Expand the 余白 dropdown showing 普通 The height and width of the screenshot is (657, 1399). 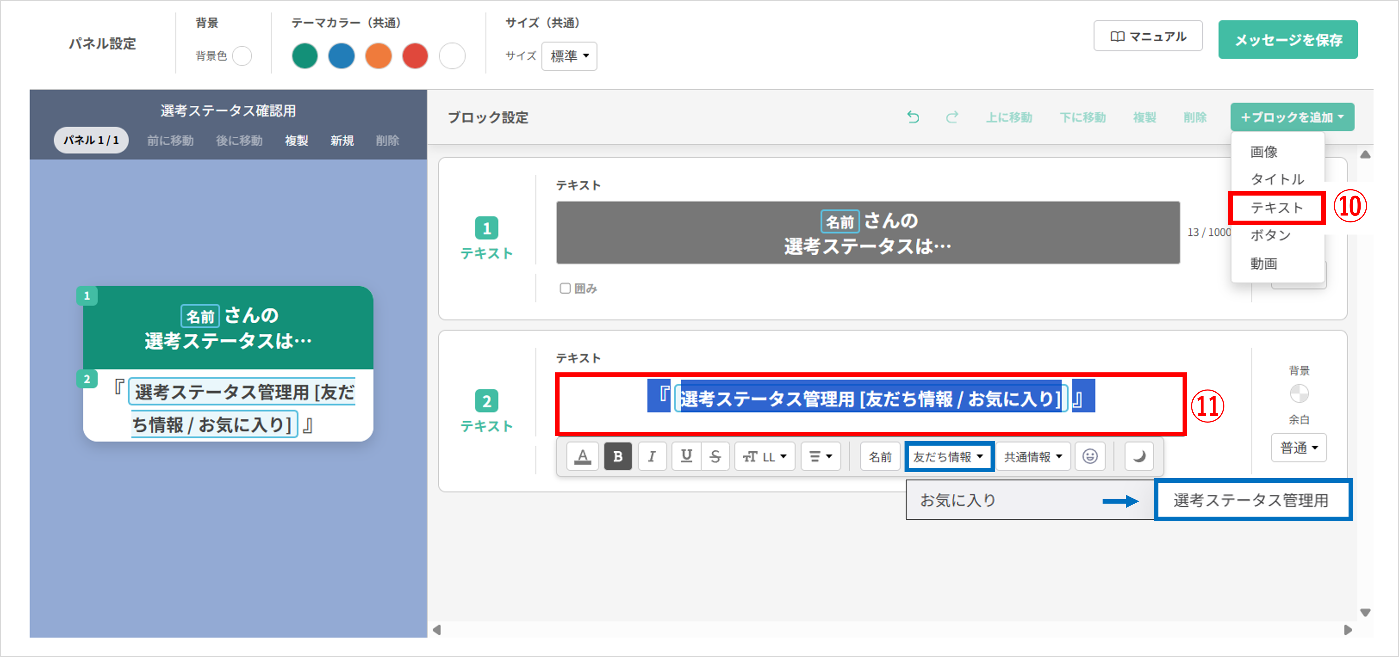[x=1298, y=447]
